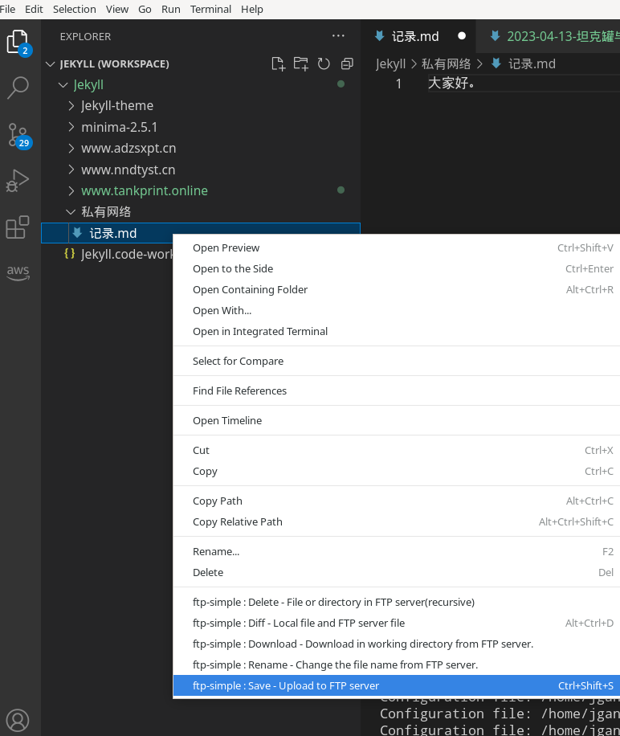This screenshot has height=736, width=620.
Task: Choose Open in Integrated Terminal
Action: click(396, 331)
